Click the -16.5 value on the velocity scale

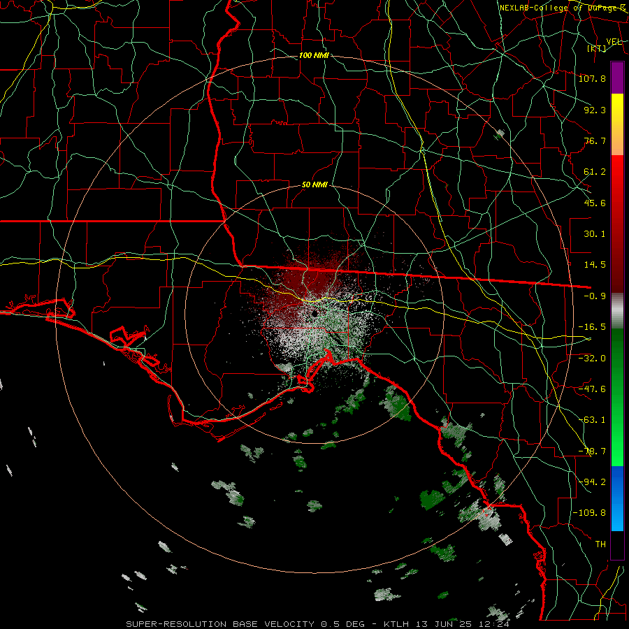592,327
